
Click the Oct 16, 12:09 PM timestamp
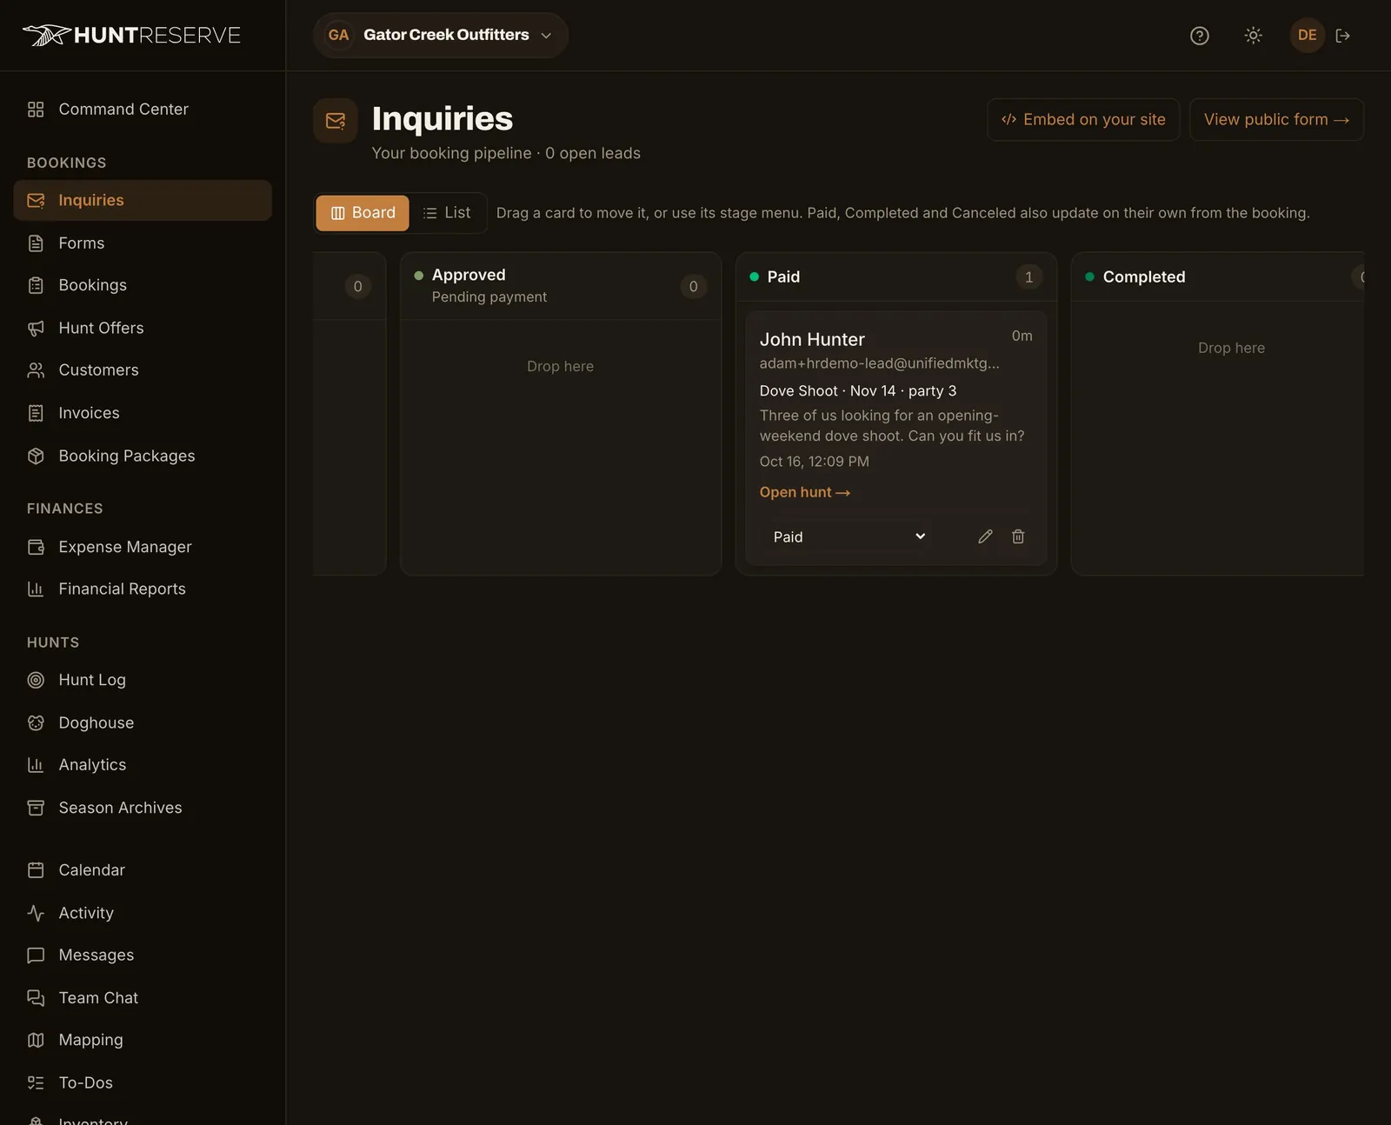click(x=815, y=462)
